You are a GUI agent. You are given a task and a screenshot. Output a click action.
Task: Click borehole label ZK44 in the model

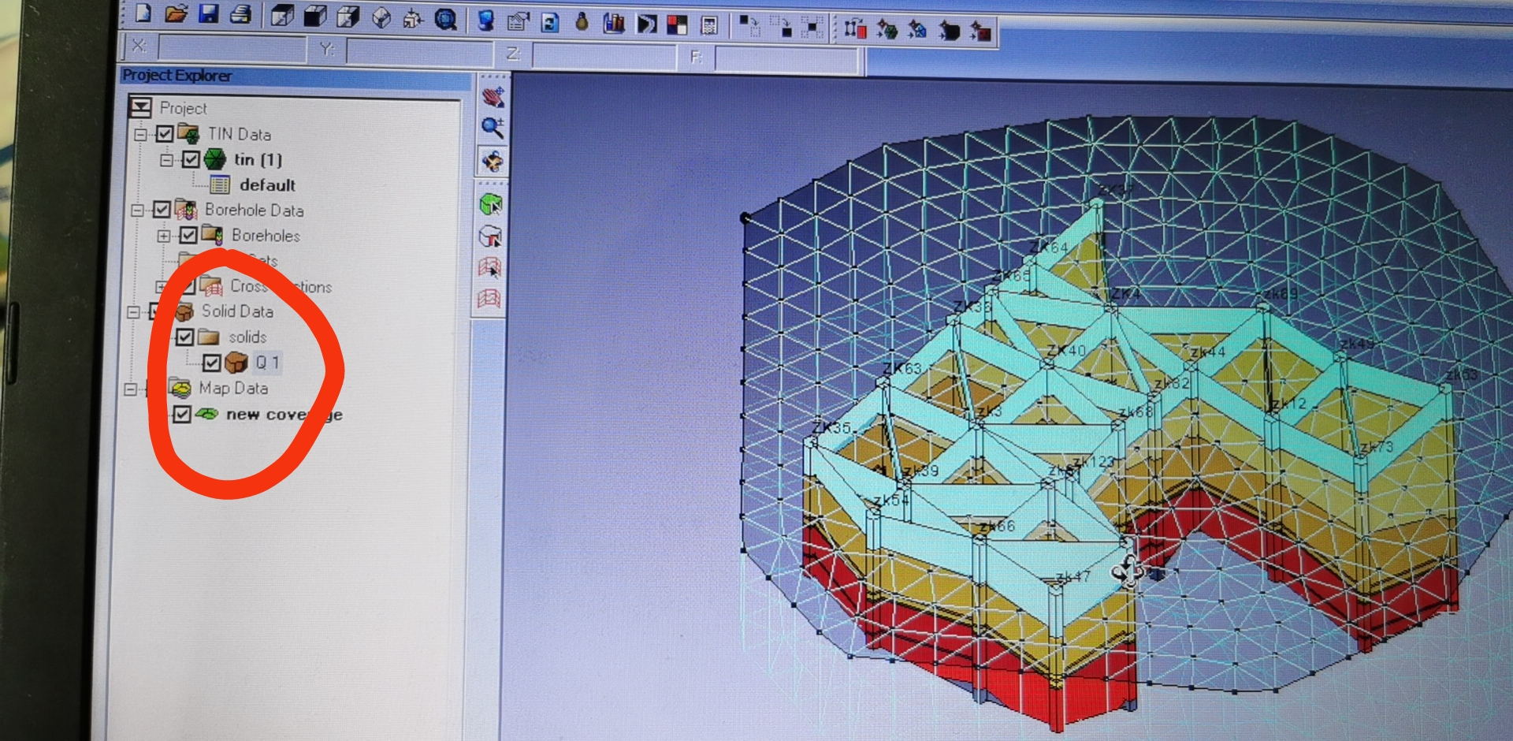[x=1208, y=352]
